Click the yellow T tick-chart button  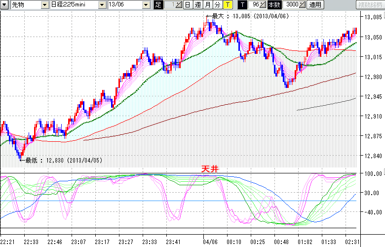click(x=227, y=5)
